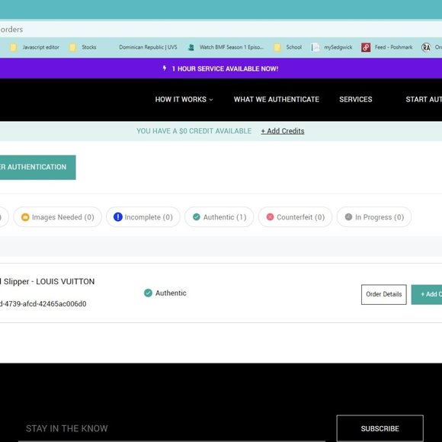The width and height of the screenshot is (442, 442).
Task: Click the green Authentication button
Action: pyautogui.click(x=38, y=167)
